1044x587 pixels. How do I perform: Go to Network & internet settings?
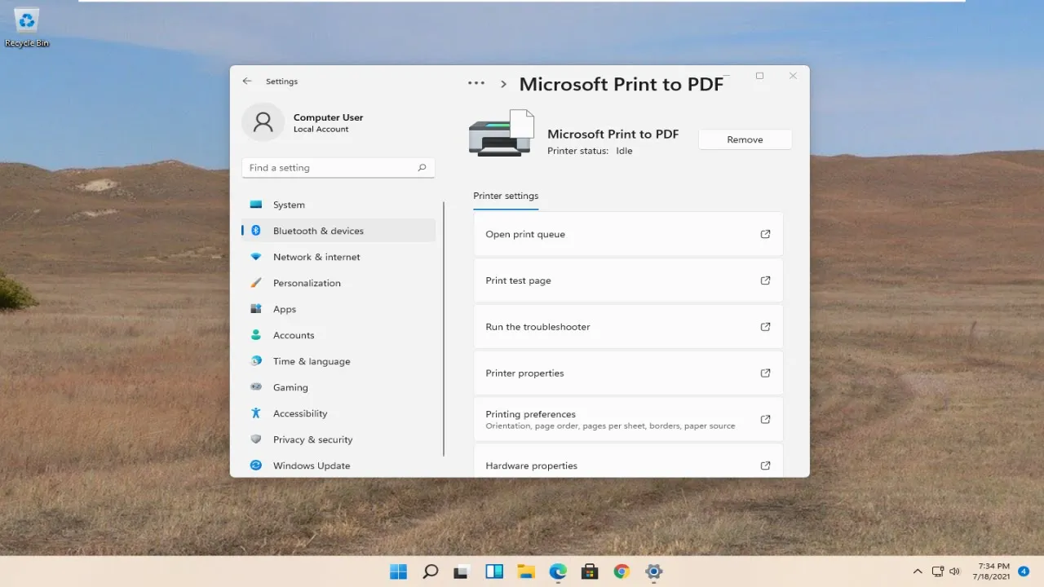coord(338,257)
